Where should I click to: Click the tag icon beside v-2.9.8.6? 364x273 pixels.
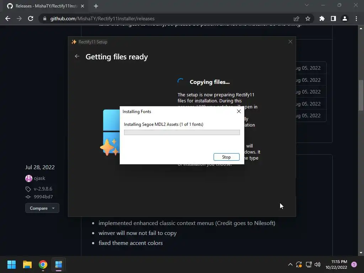[x=28, y=189]
